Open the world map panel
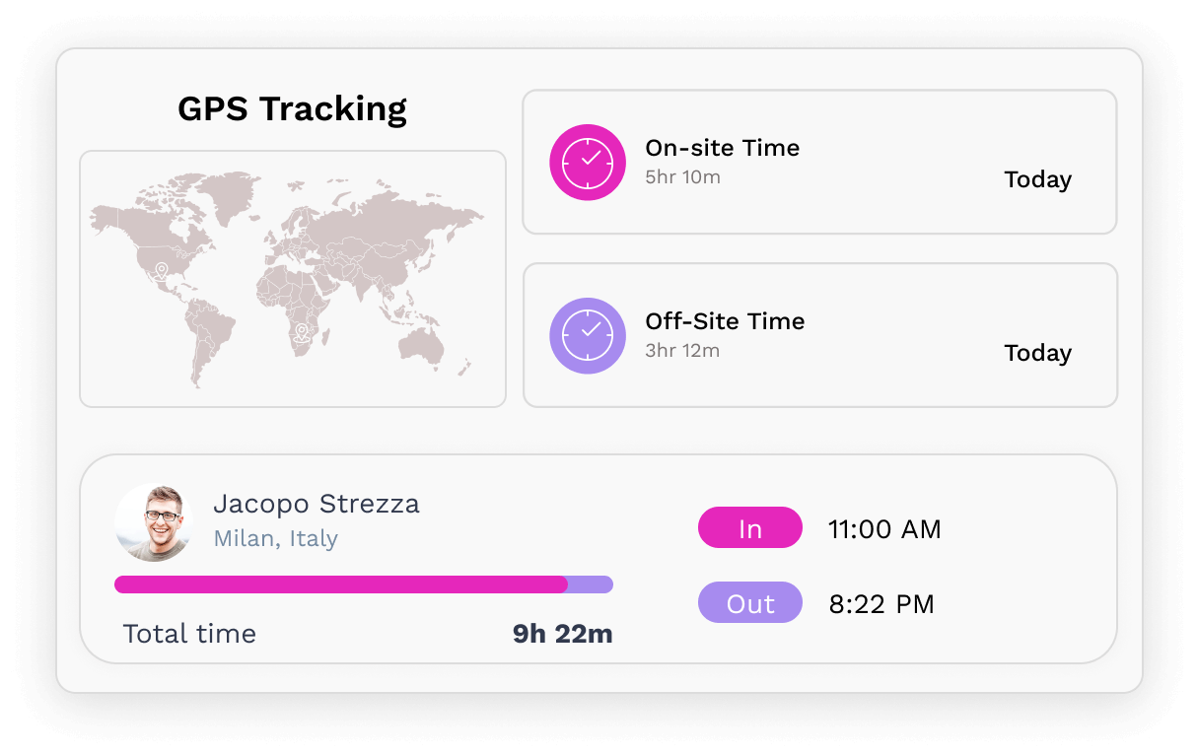This screenshot has height=756, width=1198. pyautogui.click(x=293, y=279)
